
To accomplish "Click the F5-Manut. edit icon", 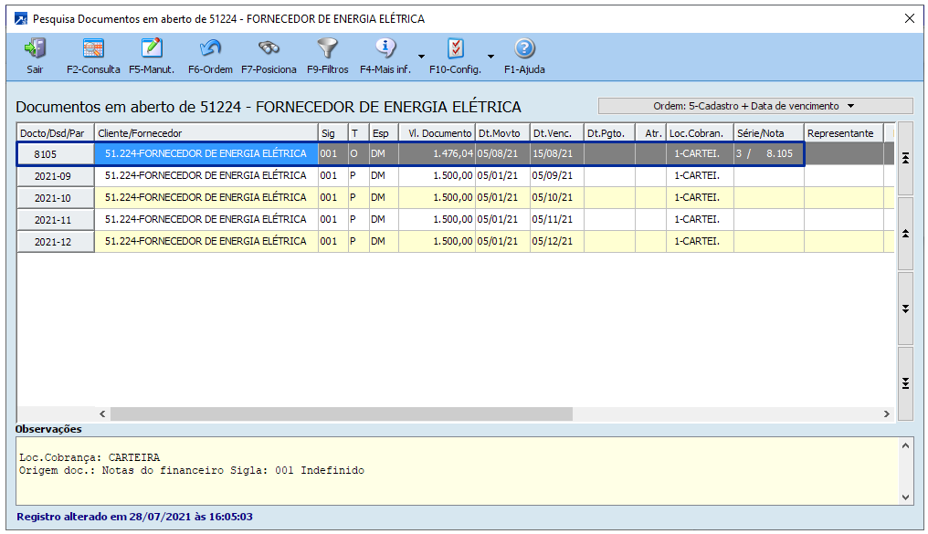I will [152, 49].
